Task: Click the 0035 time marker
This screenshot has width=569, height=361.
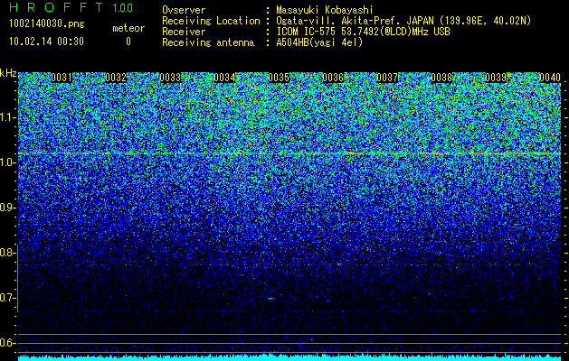Action: pyautogui.click(x=279, y=78)
